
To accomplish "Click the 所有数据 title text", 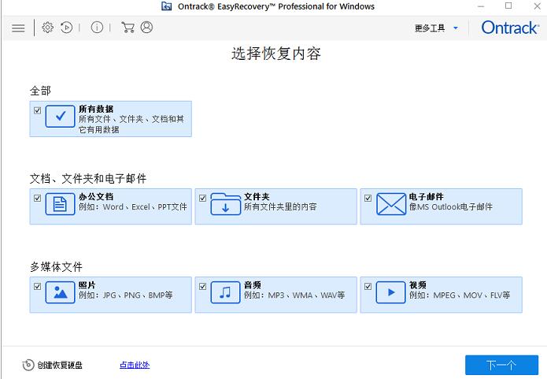I will [96, 109].
